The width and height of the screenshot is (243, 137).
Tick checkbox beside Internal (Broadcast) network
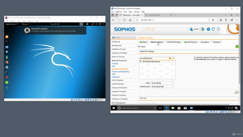(x=140, y=62)
